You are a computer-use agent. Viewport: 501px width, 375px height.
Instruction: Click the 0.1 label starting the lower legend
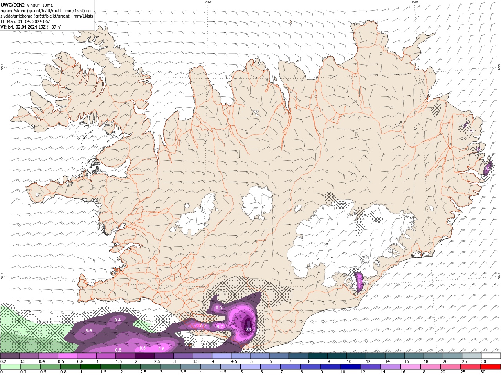(x=3, y=372)
